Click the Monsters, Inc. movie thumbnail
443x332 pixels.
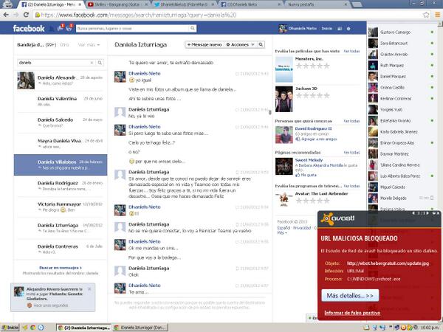(284, 69)
